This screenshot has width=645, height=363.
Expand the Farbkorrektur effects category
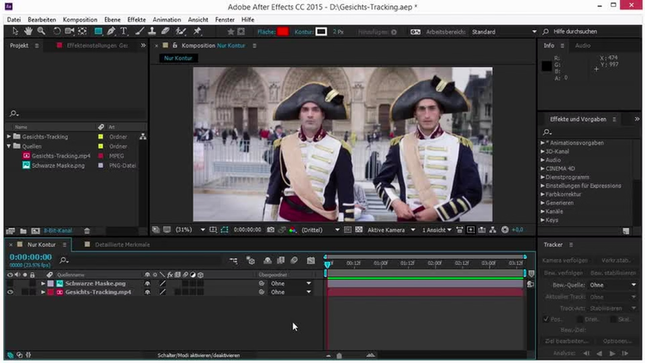click(x=544, y=194)
